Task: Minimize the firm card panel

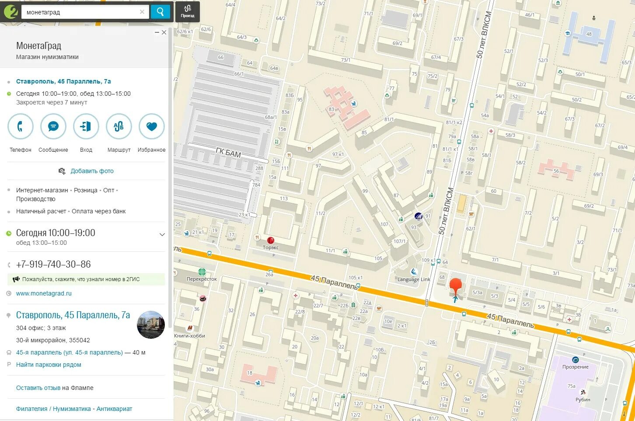Action: point(157,32)
